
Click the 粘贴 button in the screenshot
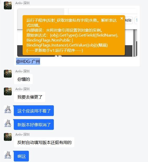click(128, 20)
